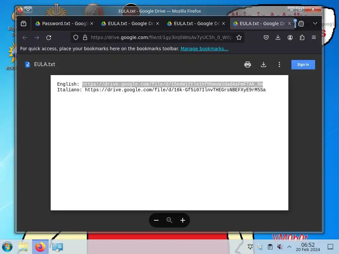Click the Sign in button

pyautogui.click(x=303, y=64)
